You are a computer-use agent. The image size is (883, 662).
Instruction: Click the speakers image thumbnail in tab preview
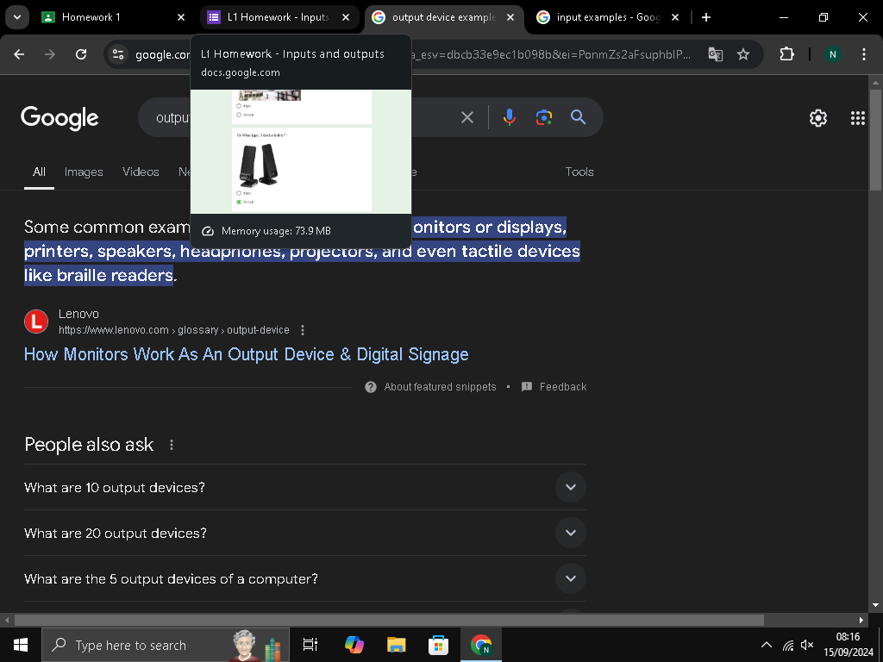[259, 165]
